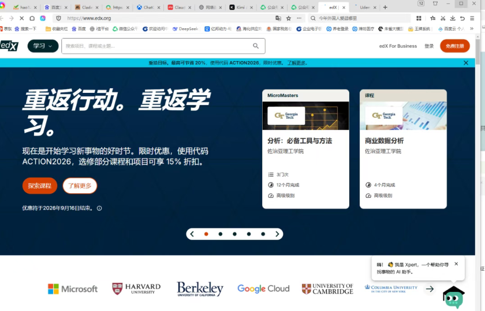485x311 pixels.
Task: Open the 潍坊医疗 bookmark
Action: [x=363, y=29]
